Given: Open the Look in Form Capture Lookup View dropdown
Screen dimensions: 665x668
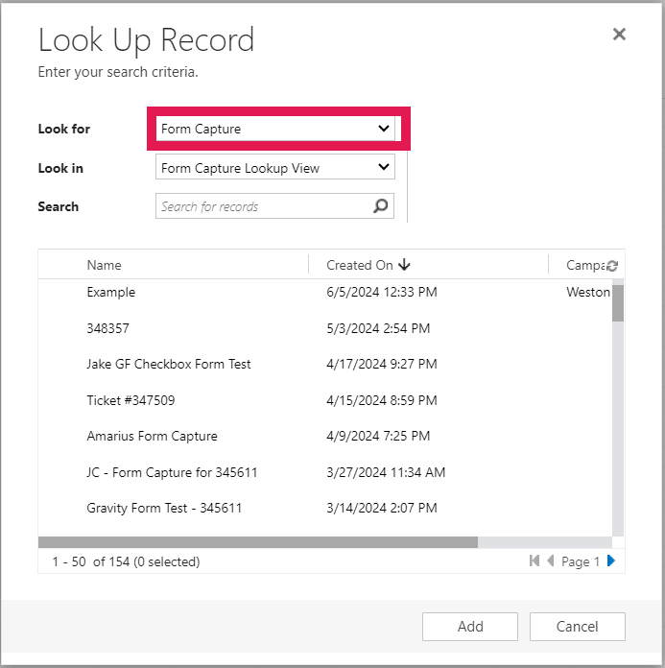Looking at the screenshot, I should [275, 167].
